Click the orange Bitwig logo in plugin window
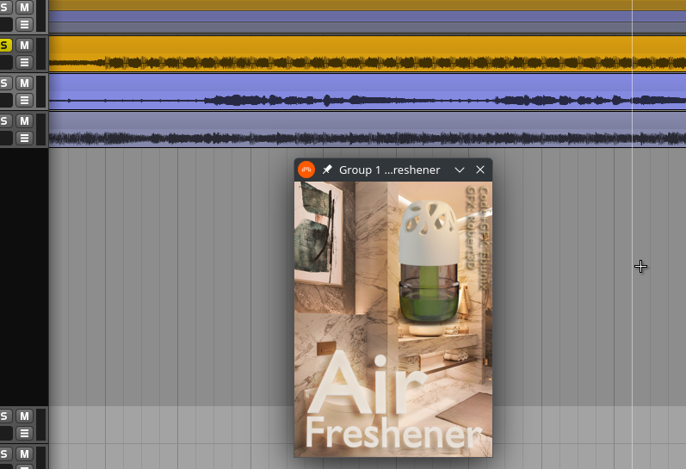This screenshot has height=469, width=686. 306,170
